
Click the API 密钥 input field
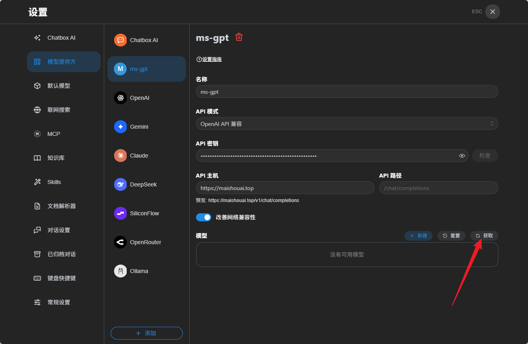click(332, 156)
